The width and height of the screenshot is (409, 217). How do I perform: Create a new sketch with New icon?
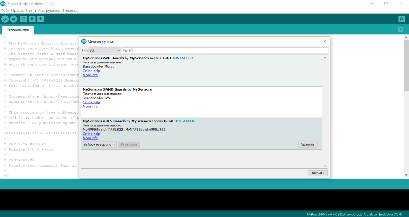click(x=23, y=19)
